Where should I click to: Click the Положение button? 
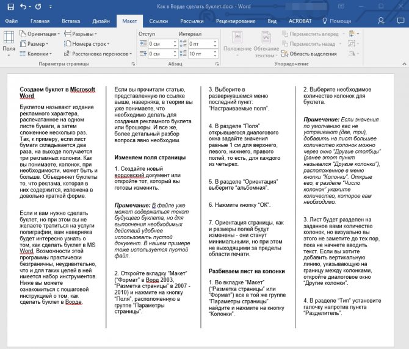(237, 44)
